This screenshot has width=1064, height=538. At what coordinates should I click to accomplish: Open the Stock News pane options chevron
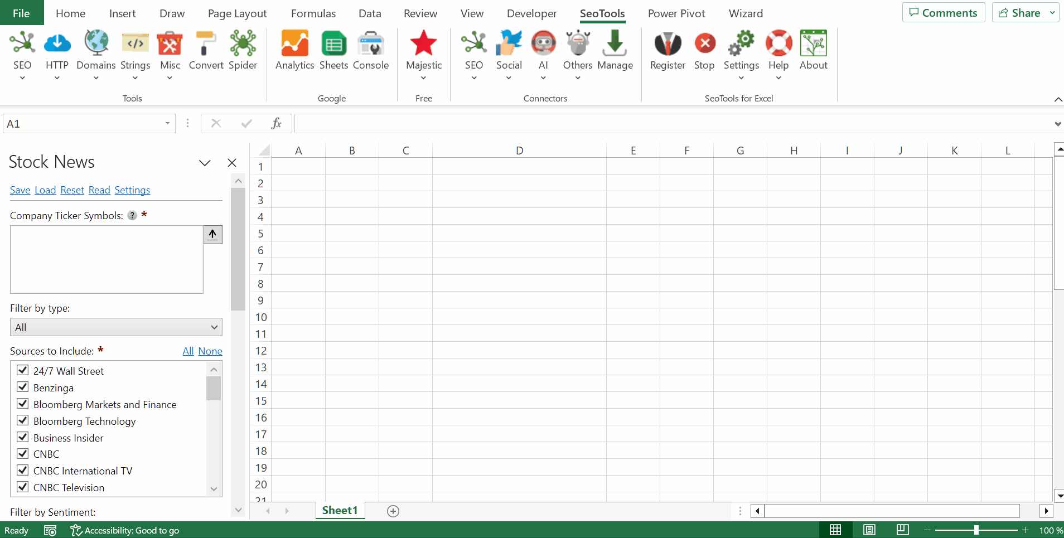tap(205, 163)
